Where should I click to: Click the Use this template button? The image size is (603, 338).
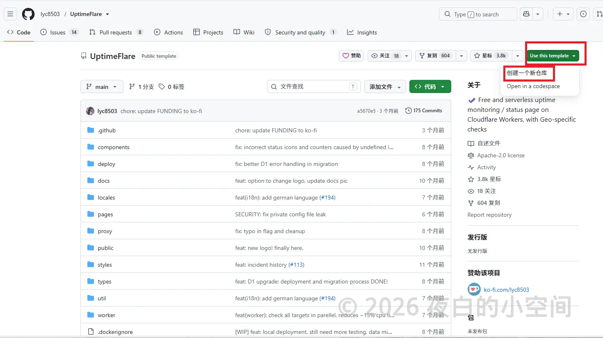[x=553, y=56]
